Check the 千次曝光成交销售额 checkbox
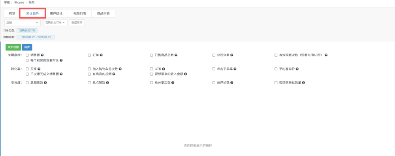This screenshot has width=395, height=156. (x=27, y=74)
